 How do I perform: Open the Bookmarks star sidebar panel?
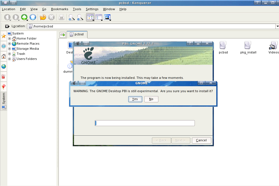4,36
